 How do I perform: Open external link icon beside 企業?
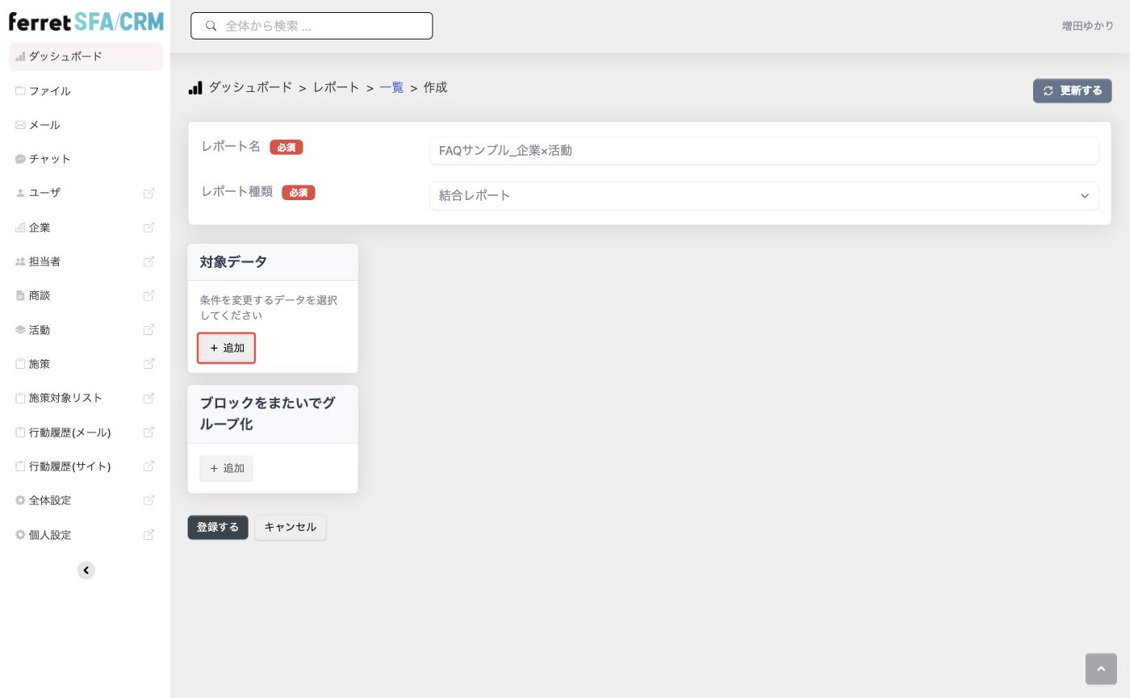149,228
